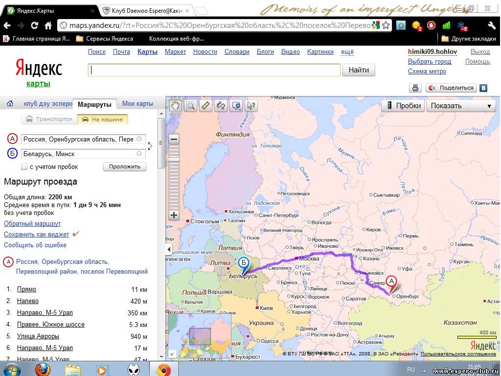Select the На машине route mode

[103, 119]
